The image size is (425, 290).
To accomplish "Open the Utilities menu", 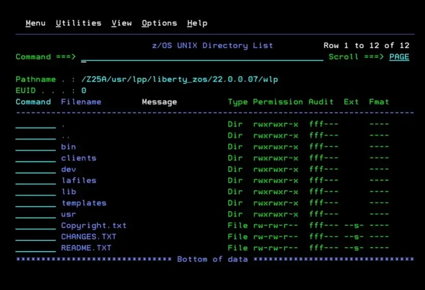I will pos(79,23).
